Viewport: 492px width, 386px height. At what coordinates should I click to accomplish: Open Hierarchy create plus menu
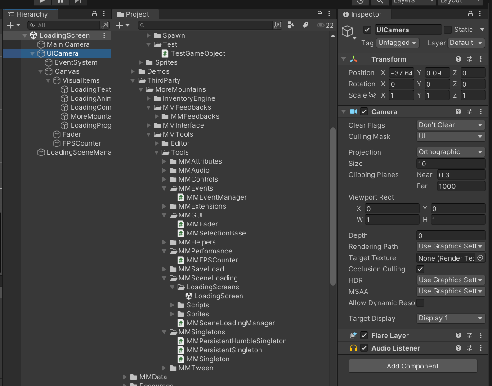click(x=13, y=25)
